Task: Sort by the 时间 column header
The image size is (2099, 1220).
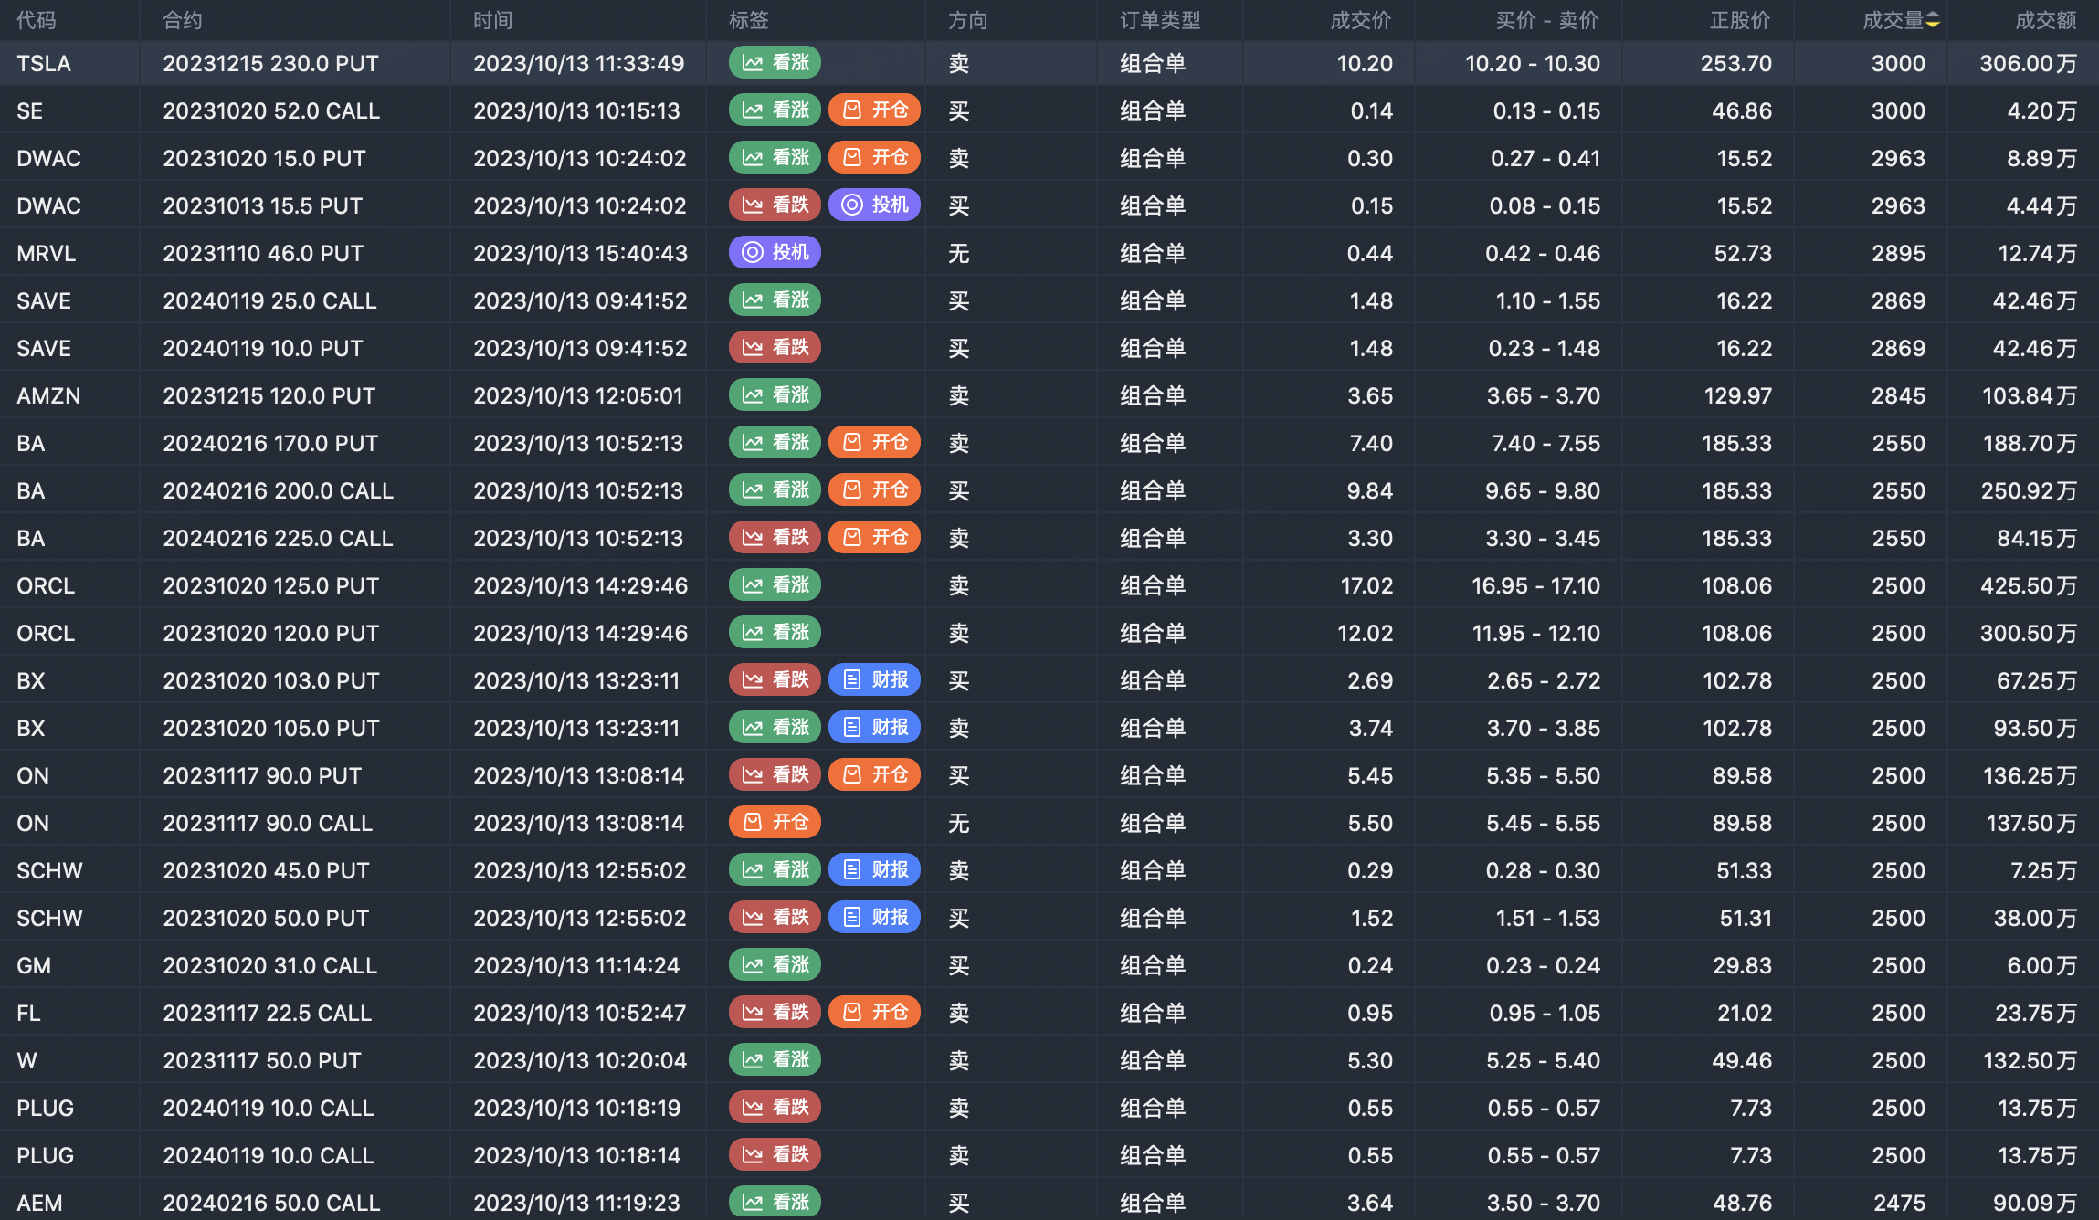Action: coord(493,21)
